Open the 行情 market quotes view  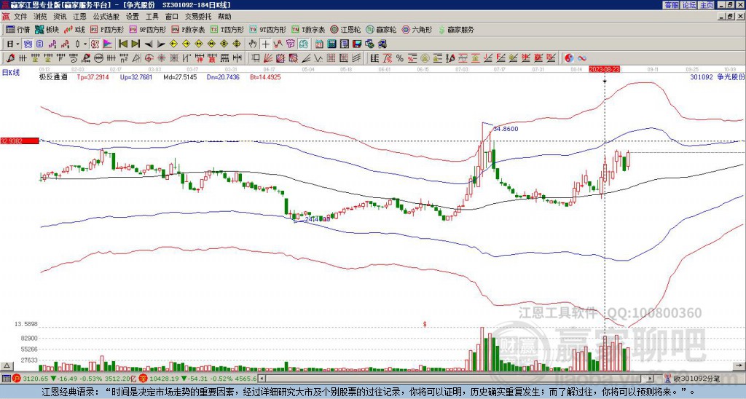[x=18, y=29]
